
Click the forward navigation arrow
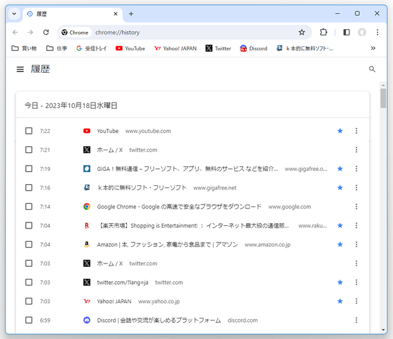pos(30,32)
